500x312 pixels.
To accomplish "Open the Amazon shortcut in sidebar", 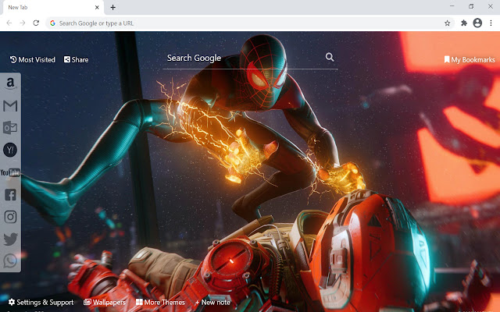I will click(x=10, y=83).
